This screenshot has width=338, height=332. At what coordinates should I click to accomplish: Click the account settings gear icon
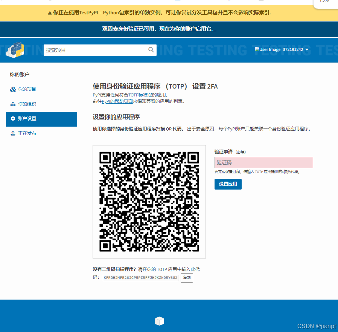pos(13,118)
